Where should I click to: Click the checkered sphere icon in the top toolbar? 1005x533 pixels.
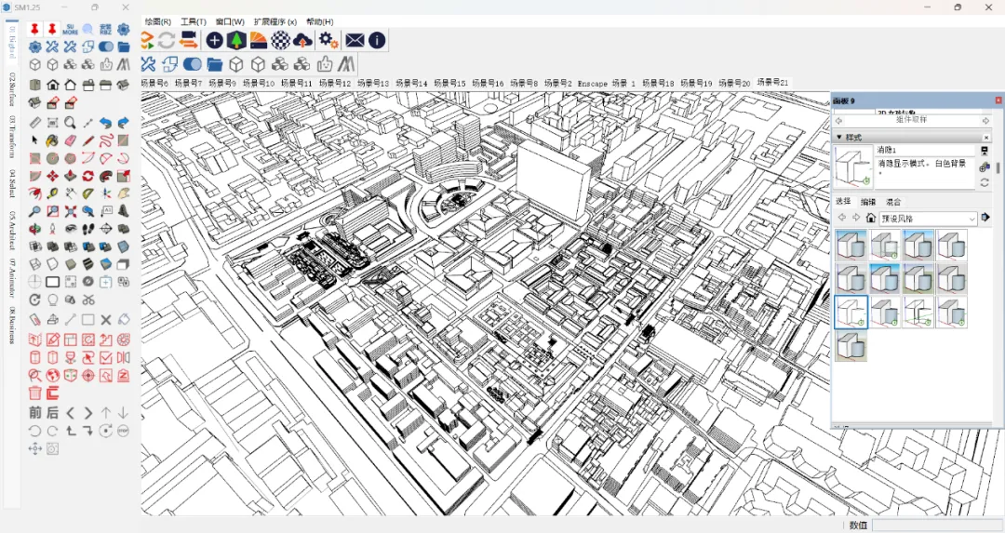pyautogui.click(x=280, y=40)
